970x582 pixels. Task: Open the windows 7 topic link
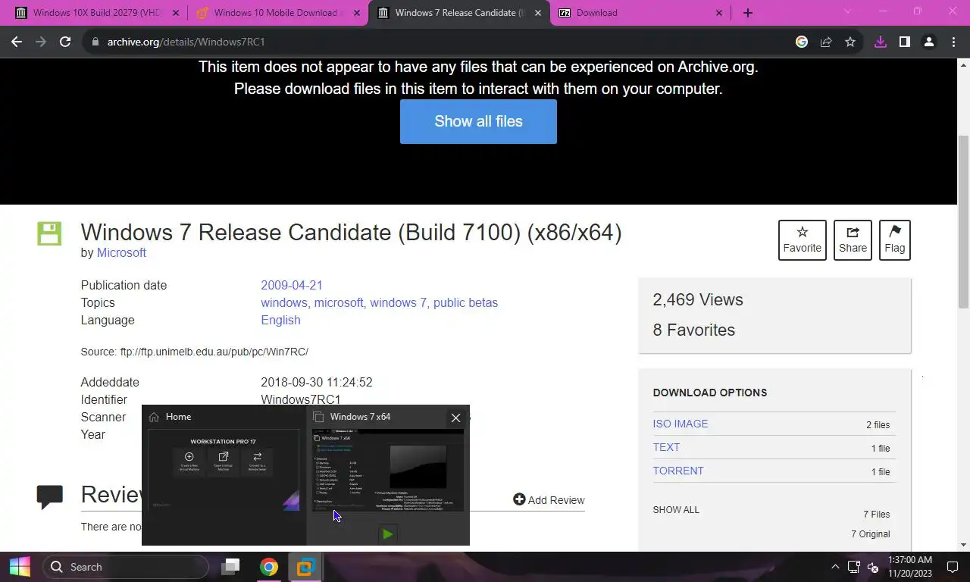click(x=398, y=302)
